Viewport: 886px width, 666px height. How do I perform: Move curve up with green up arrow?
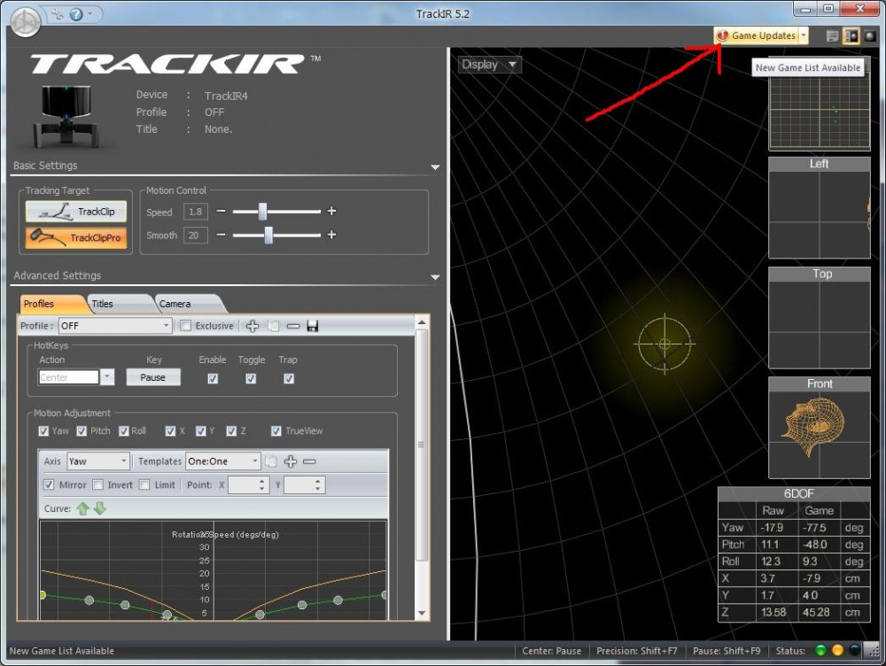pyautogui.click(x=82, y=508)
